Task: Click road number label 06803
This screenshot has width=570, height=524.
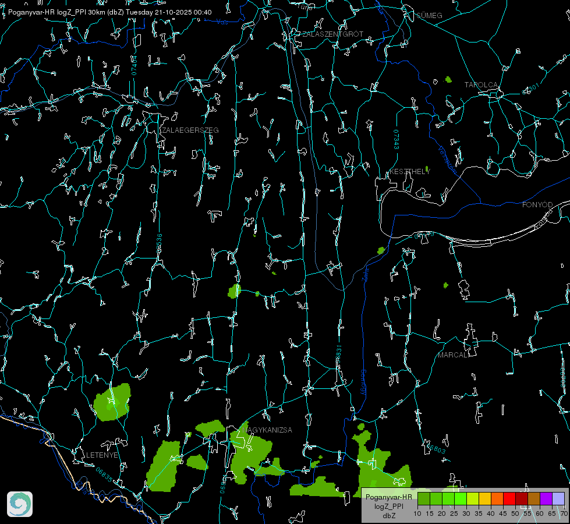Action: (x=435, y=448)
